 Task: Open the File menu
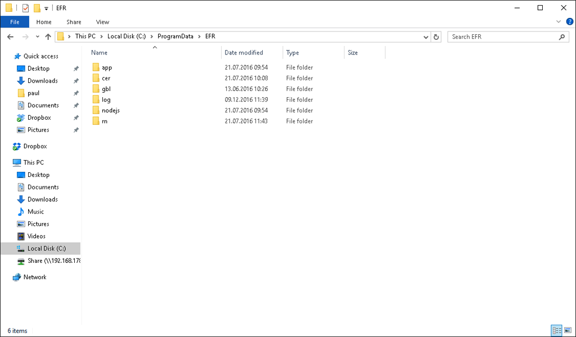15,22
